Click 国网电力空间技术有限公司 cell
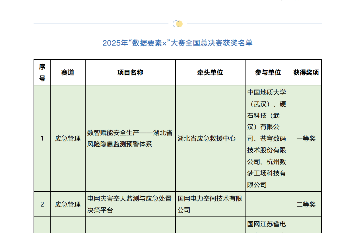 click(x=210, y=204)
